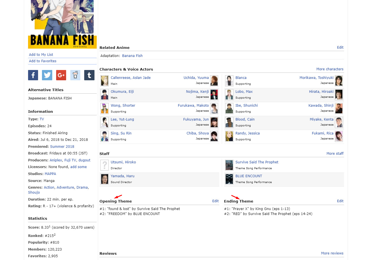Open the More reviews link
This screenshot has width=381, height=260.
point(332,253)
